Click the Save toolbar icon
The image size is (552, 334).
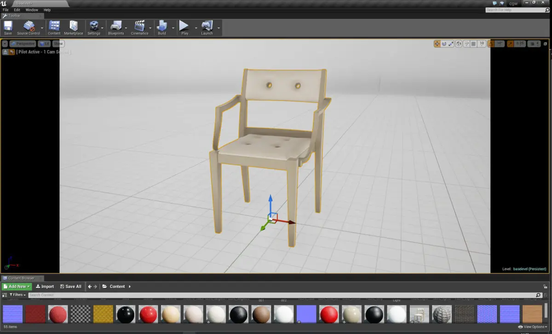tap(8, 28)
